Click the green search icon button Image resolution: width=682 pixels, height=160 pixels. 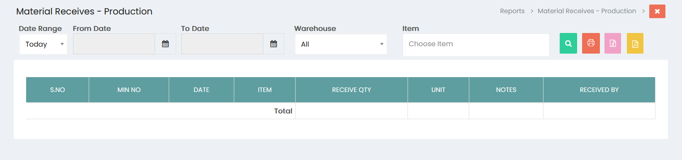pos(568,43)
